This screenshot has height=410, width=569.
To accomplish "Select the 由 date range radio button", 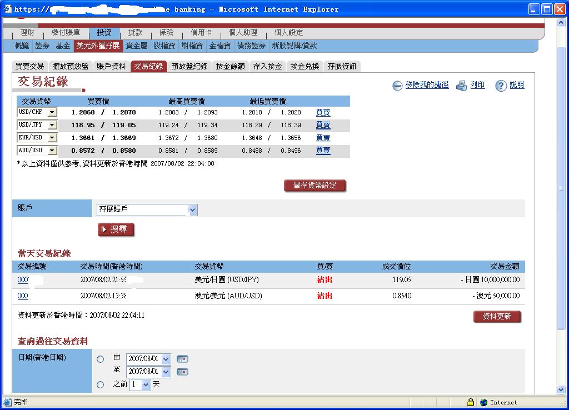I will (101, 359).
